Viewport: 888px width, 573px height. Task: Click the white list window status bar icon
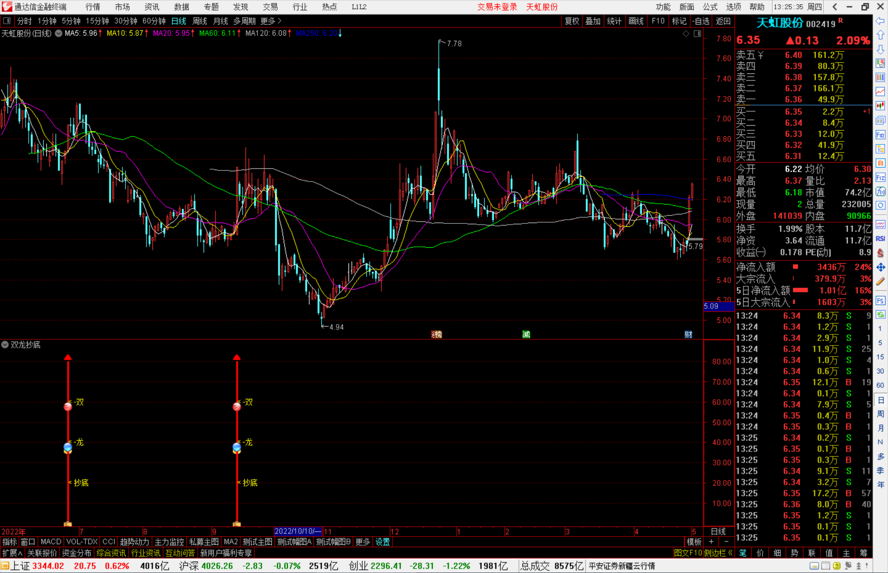tap(826, 566)
